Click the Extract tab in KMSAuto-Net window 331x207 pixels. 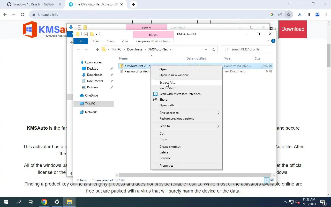153,34
